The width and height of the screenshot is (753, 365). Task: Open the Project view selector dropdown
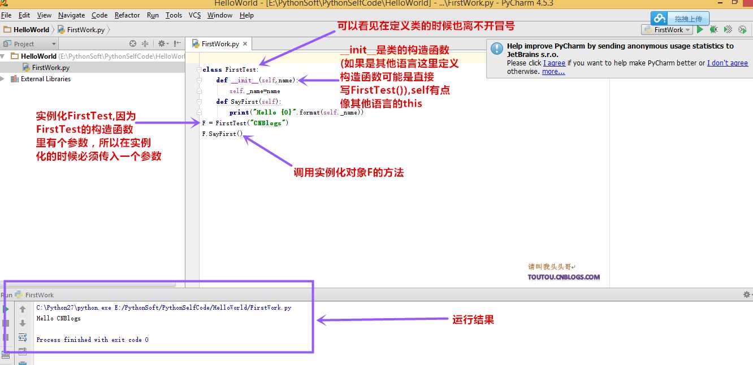pos(30,43)
